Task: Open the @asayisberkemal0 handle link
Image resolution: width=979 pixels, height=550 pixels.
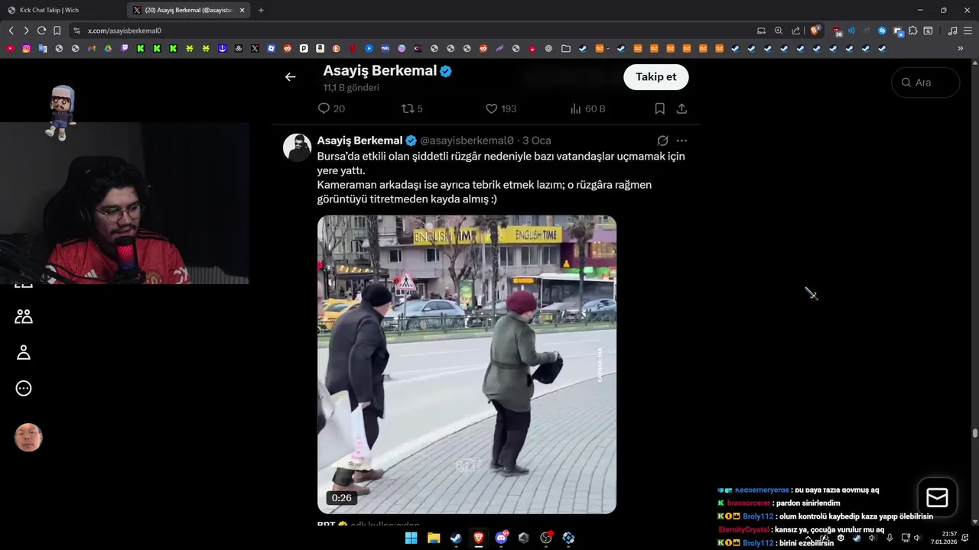Action: coord(467,141)
